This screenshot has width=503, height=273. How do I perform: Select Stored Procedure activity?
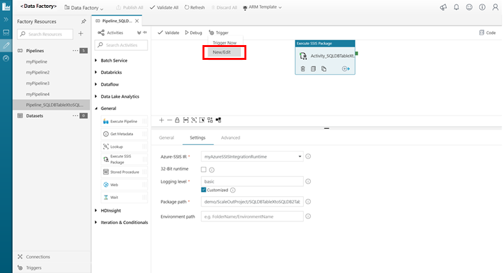124,172
